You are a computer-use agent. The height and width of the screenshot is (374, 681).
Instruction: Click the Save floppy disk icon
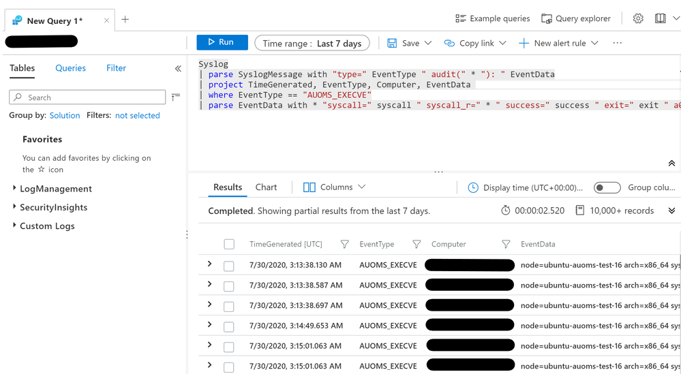click(x=392, y=44)
